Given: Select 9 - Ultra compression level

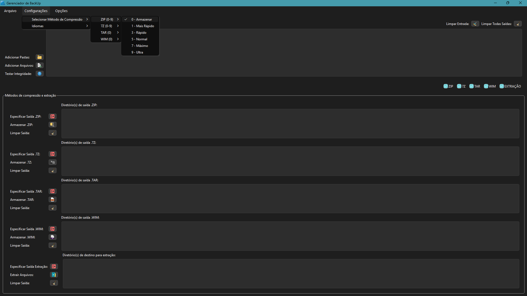Looking at the screenshot, I should pos(140,52).
